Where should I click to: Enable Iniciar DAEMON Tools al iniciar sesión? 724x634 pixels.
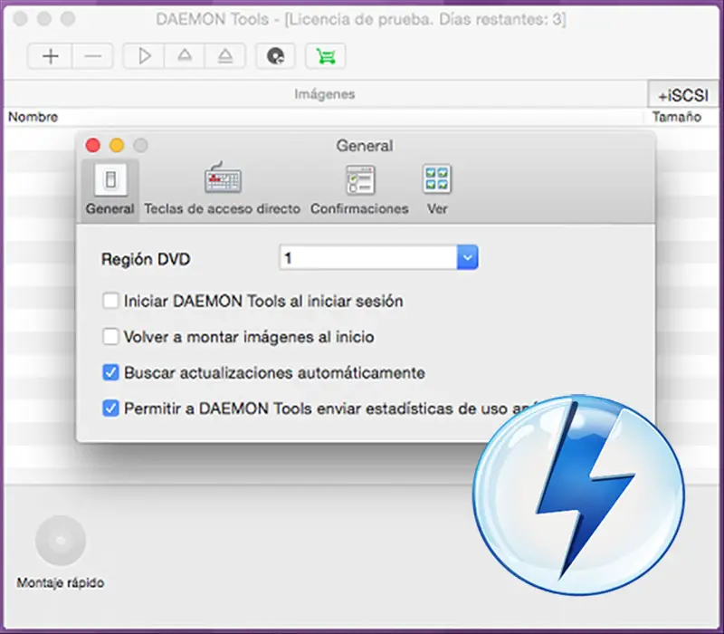click(x=110, y=301)
